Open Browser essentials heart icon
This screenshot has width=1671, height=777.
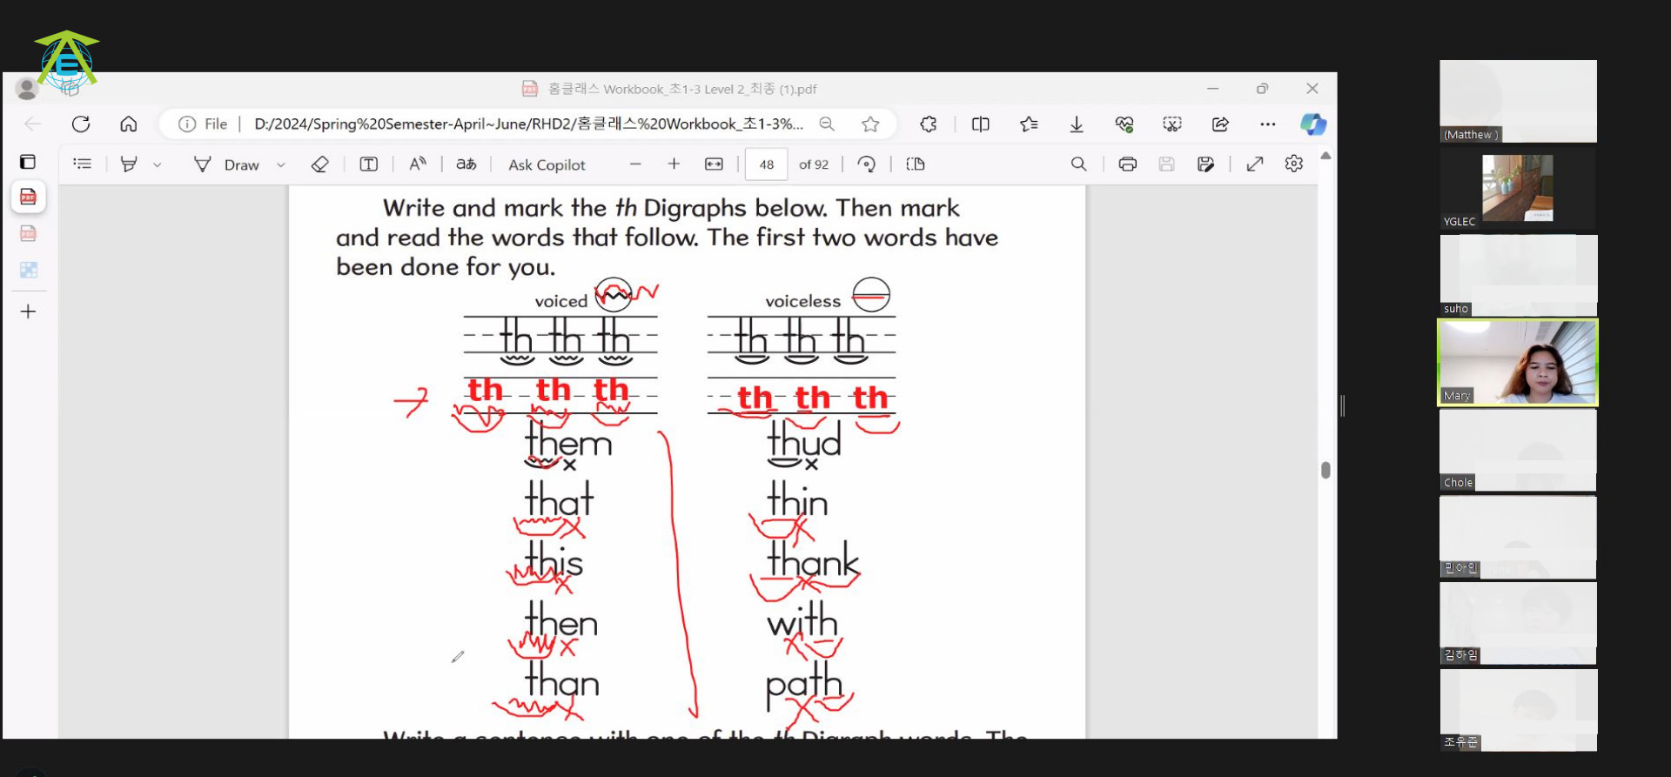click(x=1124, y=124)
